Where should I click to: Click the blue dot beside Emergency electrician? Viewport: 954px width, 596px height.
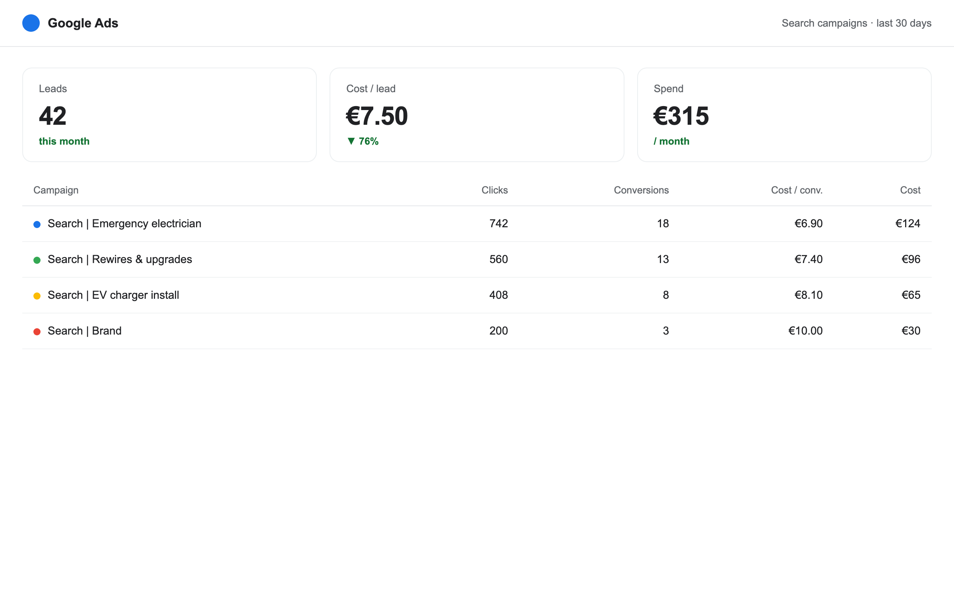37,224
